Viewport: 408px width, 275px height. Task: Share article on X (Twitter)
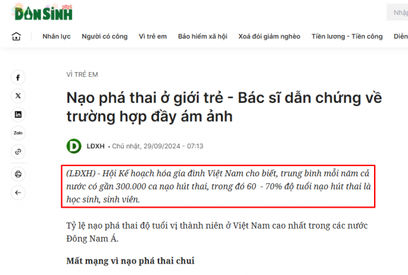[x=18, y=96]
